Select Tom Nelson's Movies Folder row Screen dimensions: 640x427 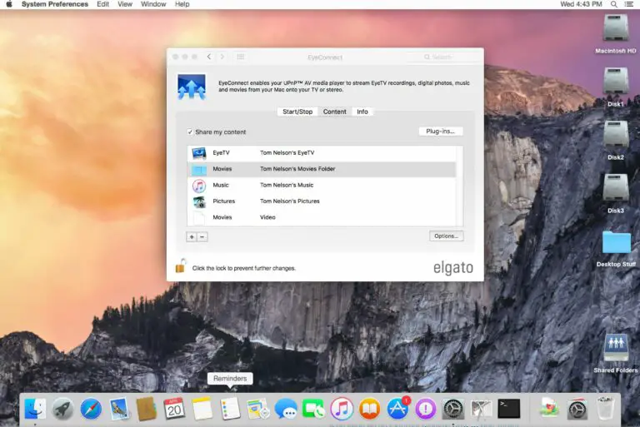(322, 169)
